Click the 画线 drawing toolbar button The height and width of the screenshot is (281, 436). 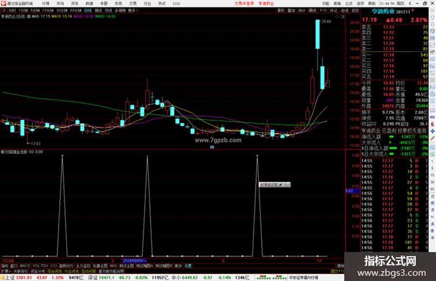click(312, 10)
